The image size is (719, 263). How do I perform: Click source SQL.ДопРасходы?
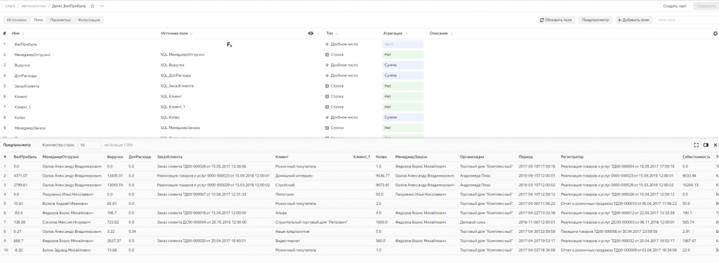click(x=176, y=76)
